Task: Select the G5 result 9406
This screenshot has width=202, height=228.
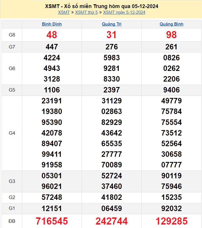Action: (x=172, y=90)
